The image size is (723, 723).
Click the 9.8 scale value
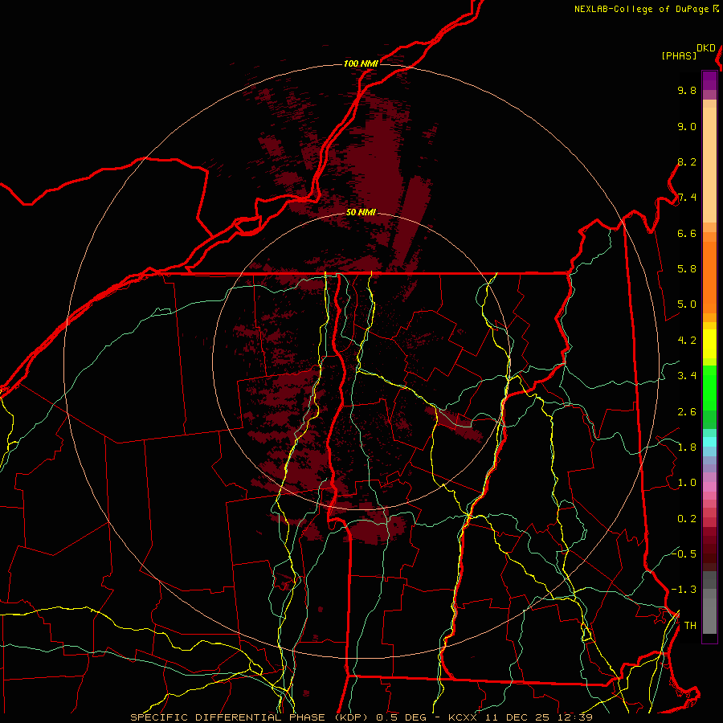pos(687,91)
